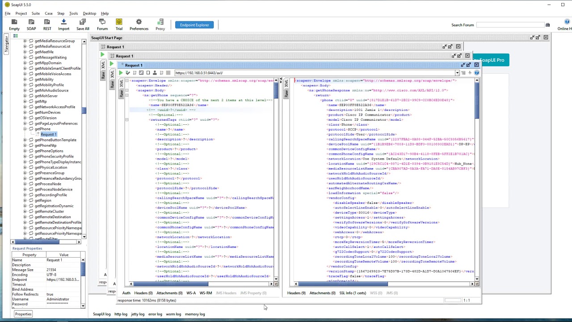The height and width of the screenshot is (322, 572).
Task: Switch response editor to Raw view
Action: [x=286, y=93]
